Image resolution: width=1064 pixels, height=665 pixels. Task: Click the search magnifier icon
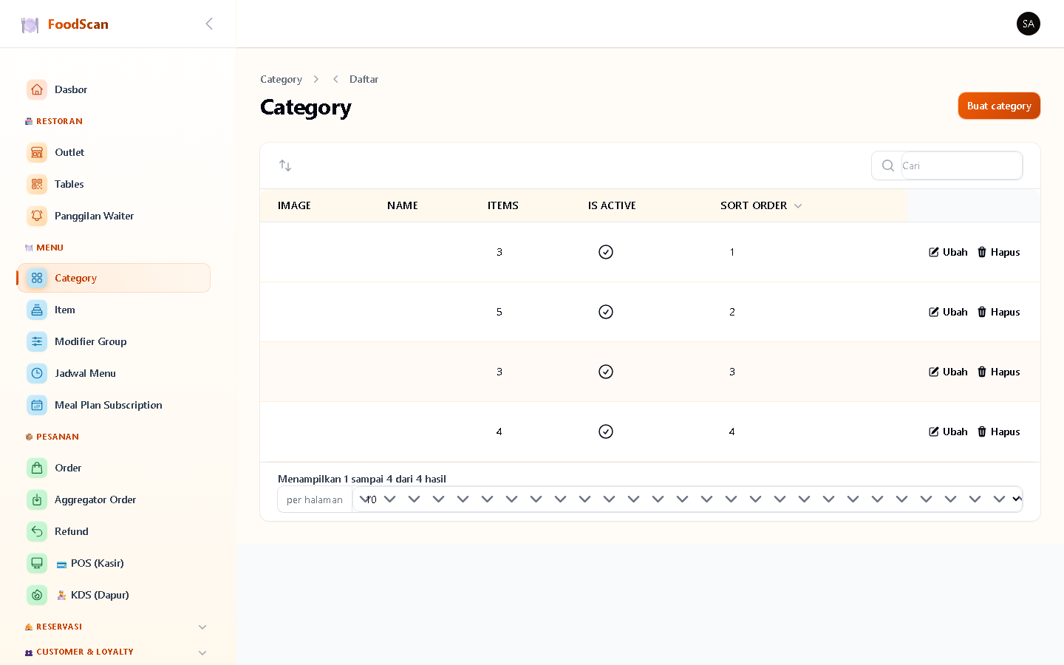click(x=888, y=166)
